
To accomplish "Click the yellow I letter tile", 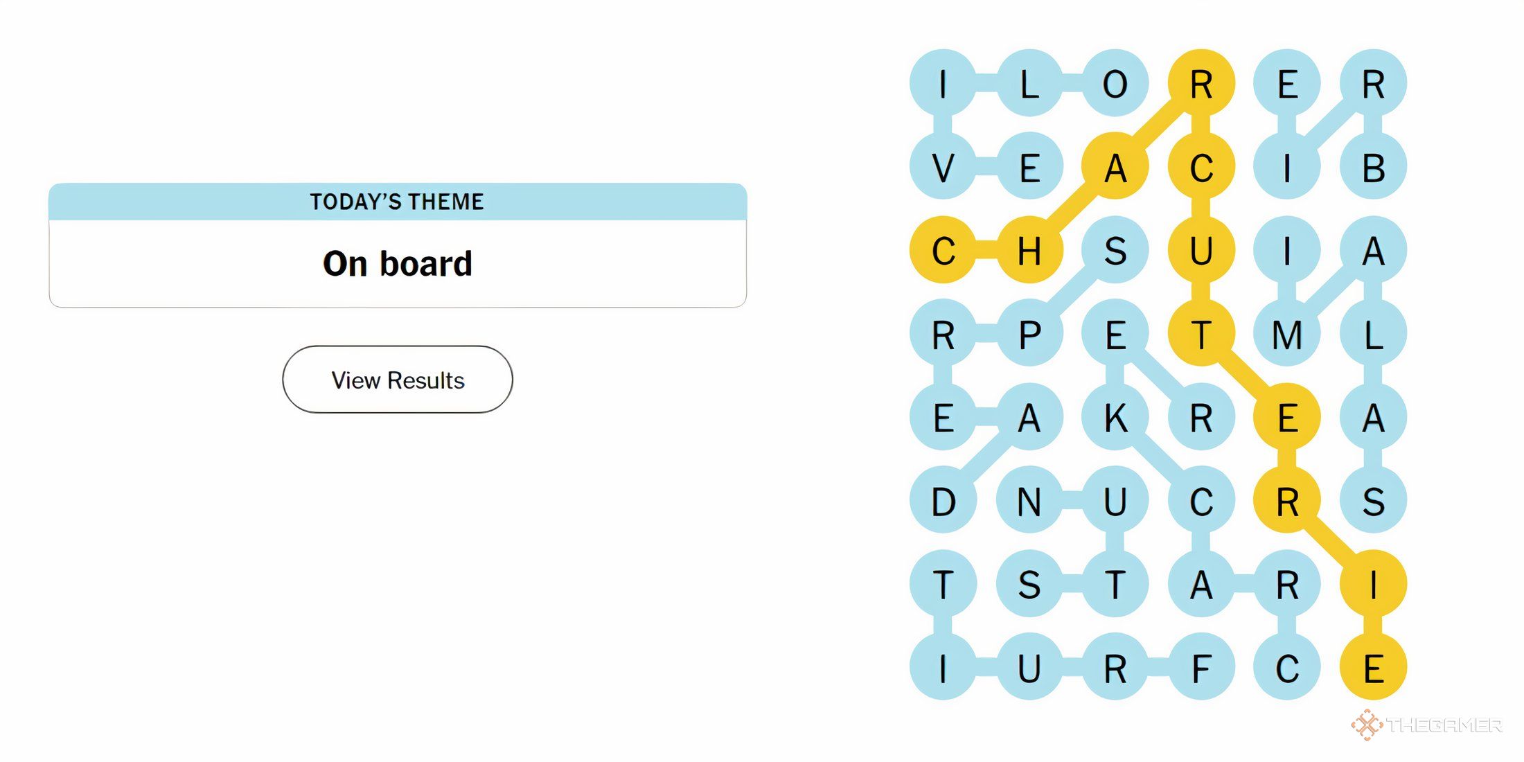I will pos(1373,584).
